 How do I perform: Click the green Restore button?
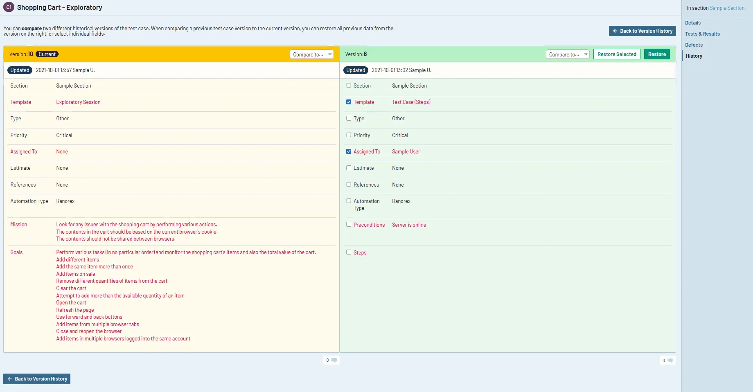[657, 54]
